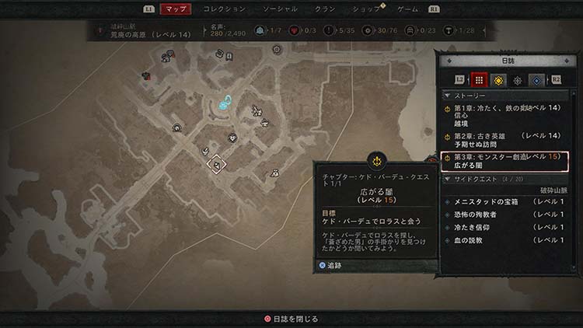Open the コレクション tab
Viewport: 583px width, 328px height.
[x=224, y=9]
